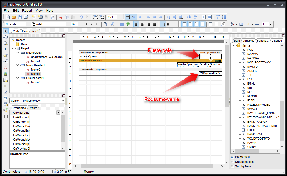Click the fill color paint bucket
This screenshot has width=287, height=176.
[x=231, y=24]
